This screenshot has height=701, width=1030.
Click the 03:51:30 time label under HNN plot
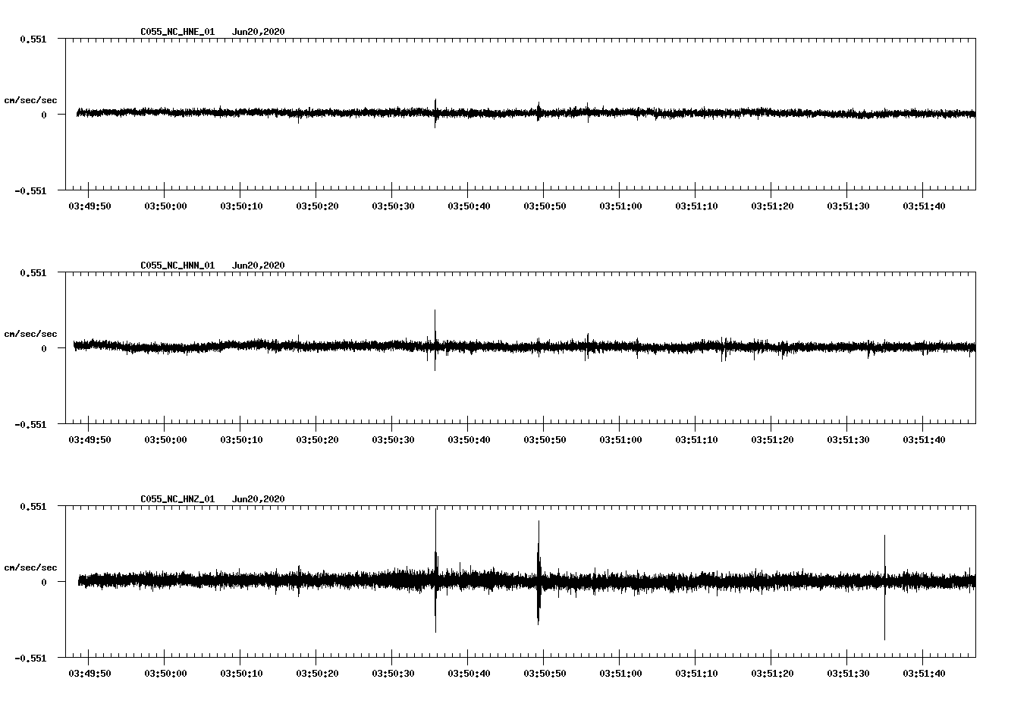click(x=848, y=440)
